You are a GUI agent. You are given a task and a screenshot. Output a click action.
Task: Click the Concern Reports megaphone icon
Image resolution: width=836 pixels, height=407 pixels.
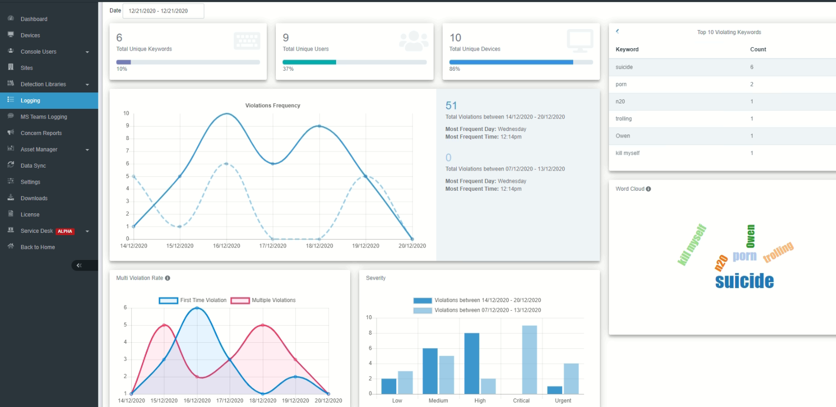click(x=11, y=132)
